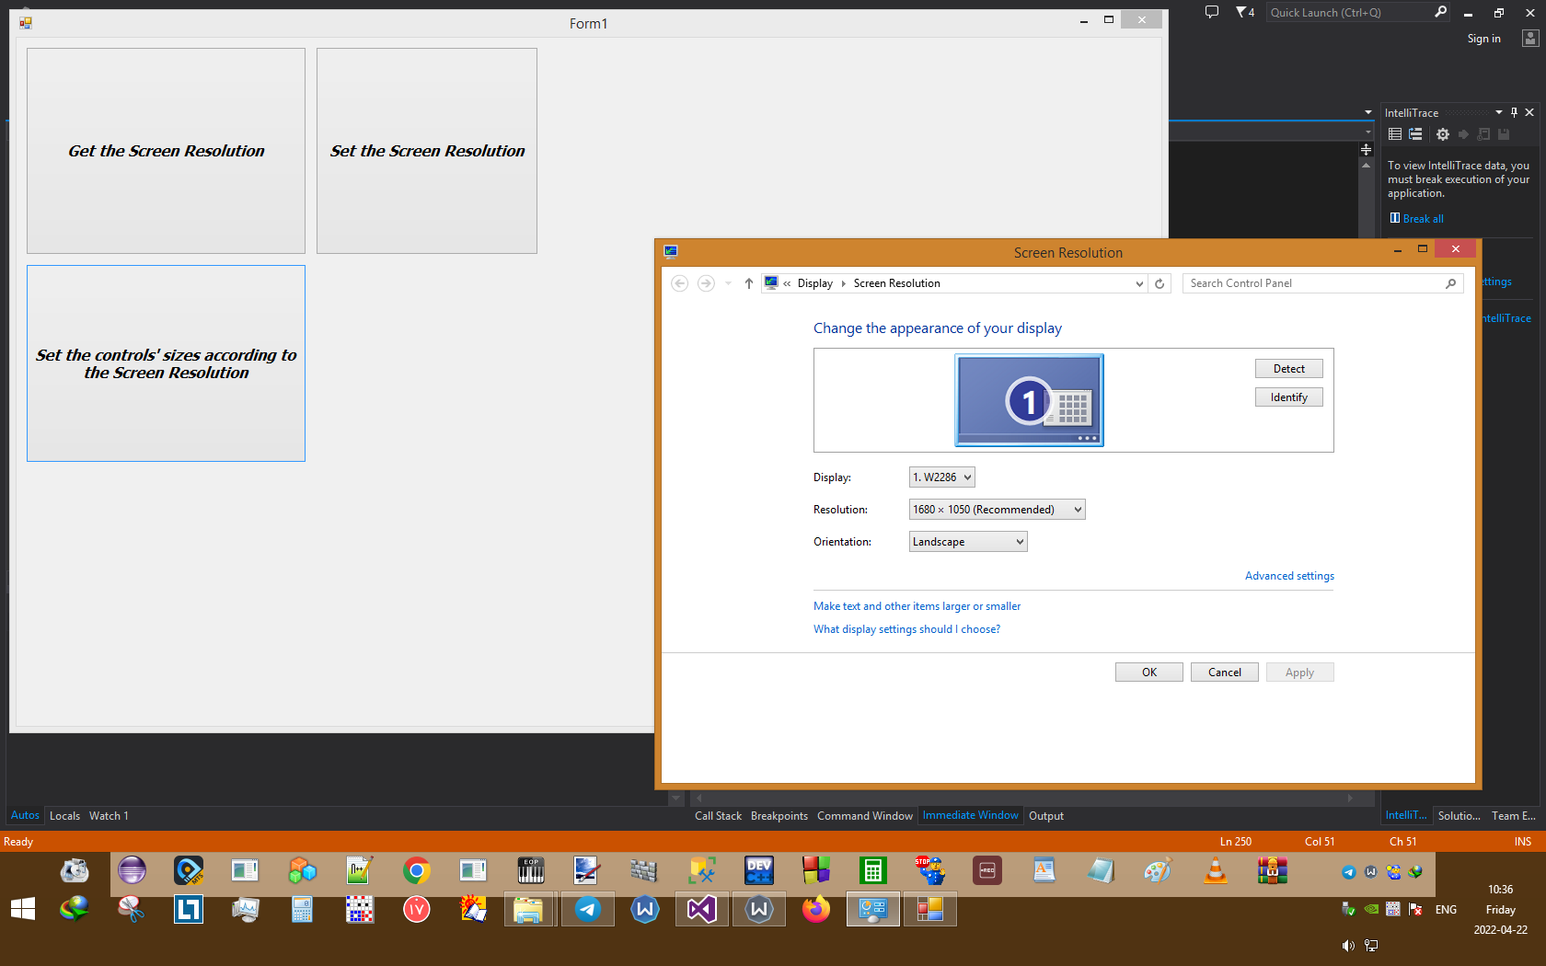Open IntelliTrace window position dropdown arrow
The width and height of the screenshot is (1546, 966).
[x=1499, y=112]
